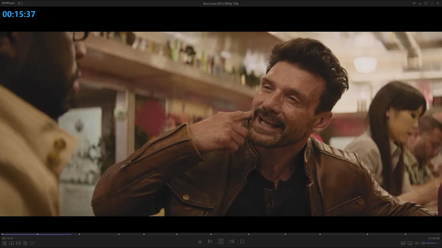Stop the movie playback
The image size is (442, 248).
[242, 241]
